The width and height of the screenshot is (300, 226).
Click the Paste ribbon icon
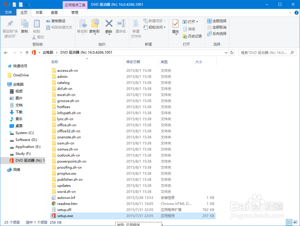click(x=37, y=24)
